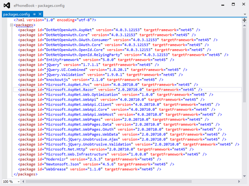
Task: Click the Visual Studio logo icon
Action: coord(7,5)
